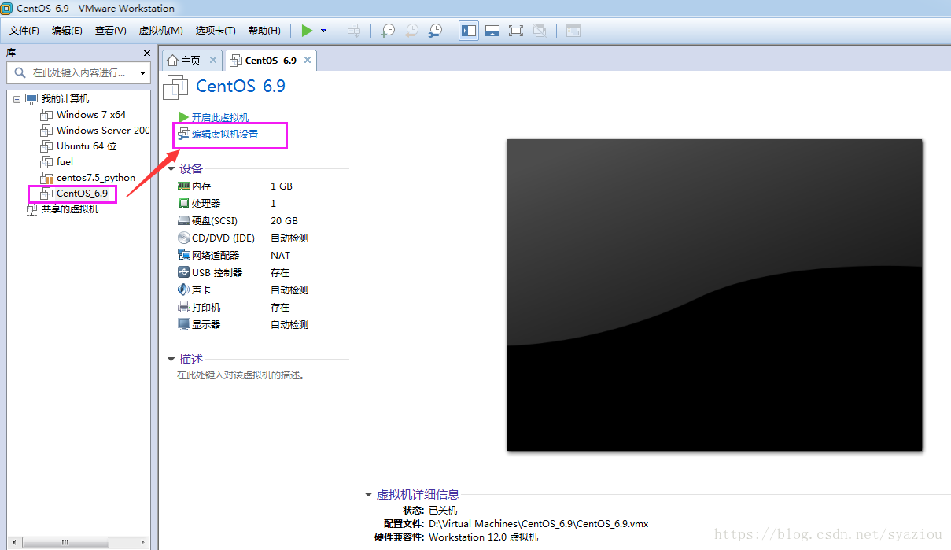Click the revert to snapshot icon
Viewport: 951px width, 550px height.
click(411, 31)
